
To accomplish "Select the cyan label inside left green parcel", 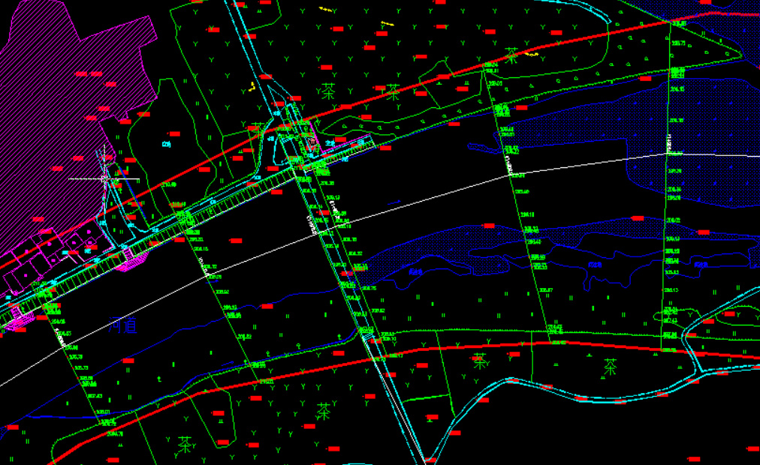I will pos(167,143).
